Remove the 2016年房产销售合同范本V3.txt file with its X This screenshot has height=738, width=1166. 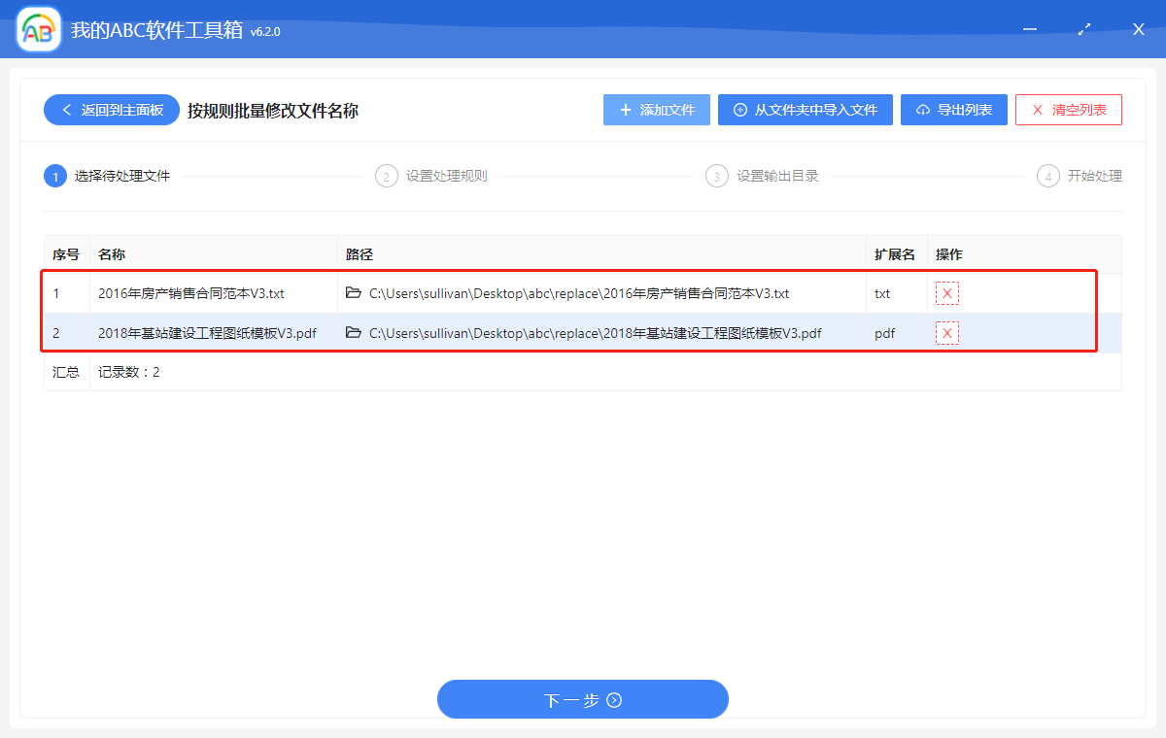(947, 292)
